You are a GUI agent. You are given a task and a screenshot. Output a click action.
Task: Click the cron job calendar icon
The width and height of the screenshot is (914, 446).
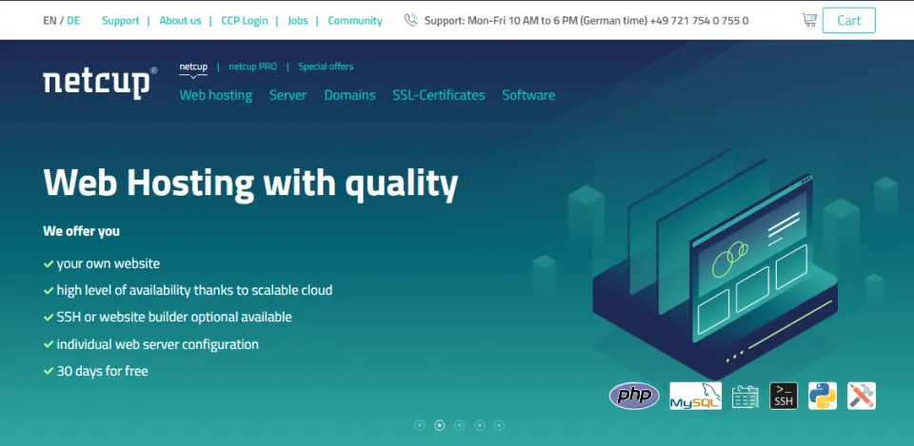click(x=745, y=397)
